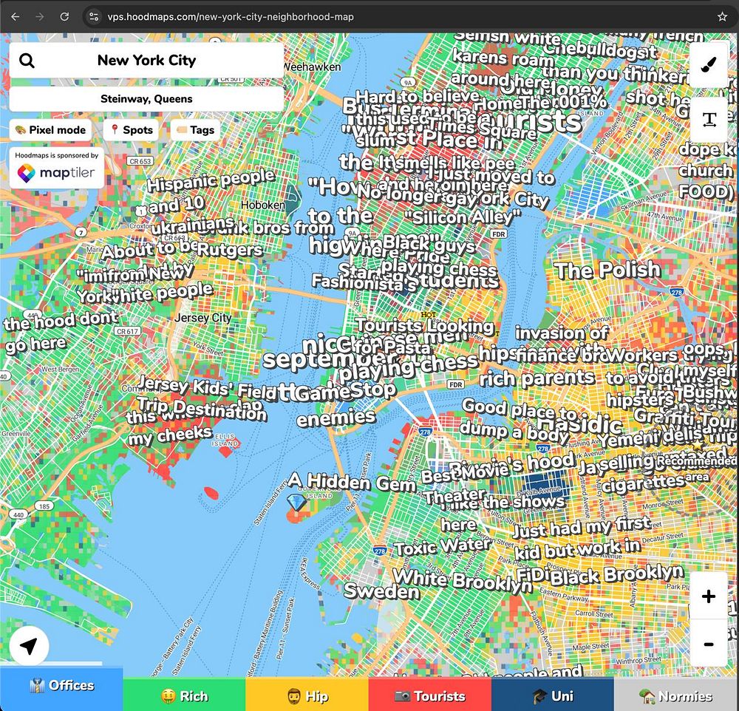Select the Tourists category tab
This screenshot has height=711, width=739.
[x=430, y=696]
